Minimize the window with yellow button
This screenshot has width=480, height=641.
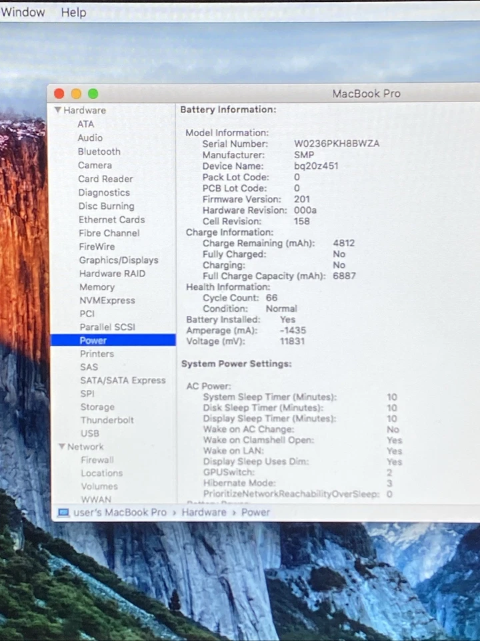pos(76,93)
